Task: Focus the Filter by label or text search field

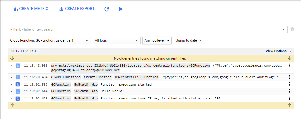Action: pos(148,29)
